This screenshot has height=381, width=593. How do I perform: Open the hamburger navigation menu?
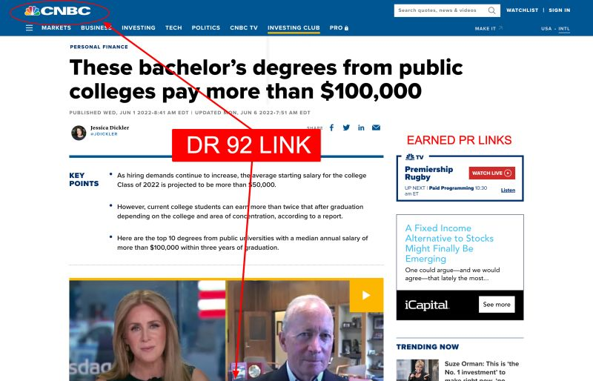(x=29, y=27)
